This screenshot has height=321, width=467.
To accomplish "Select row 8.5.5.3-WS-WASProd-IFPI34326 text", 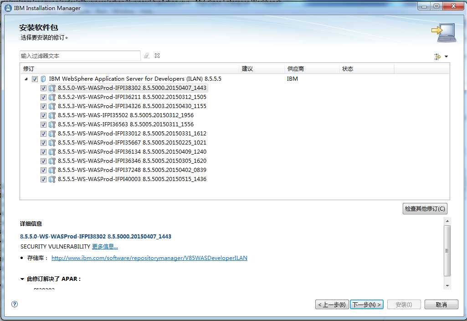I will click(132, 106).
